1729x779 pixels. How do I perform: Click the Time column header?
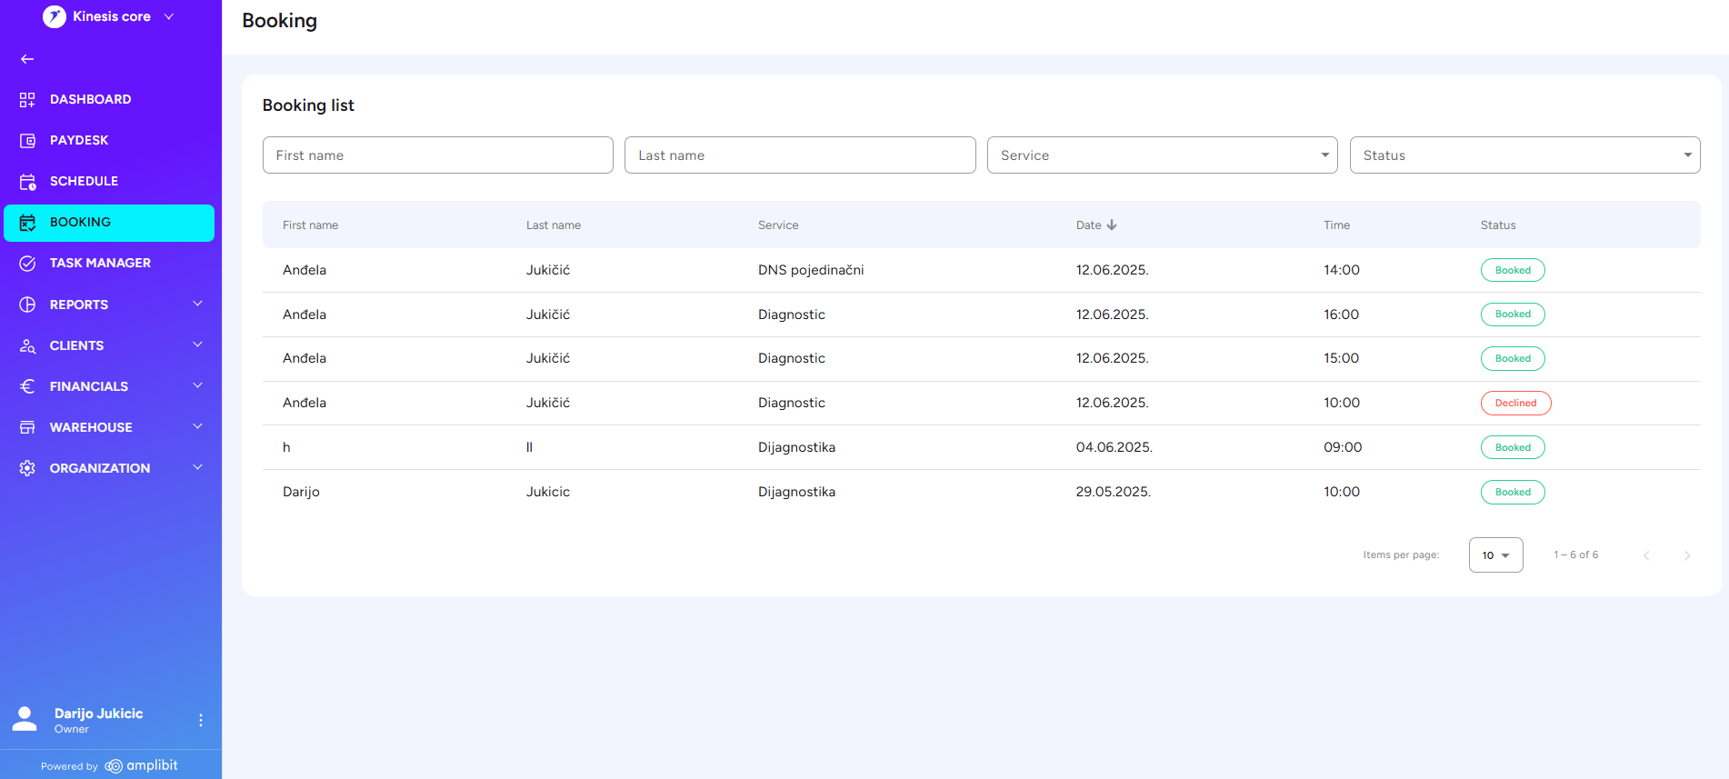click(x=1336, y=225)
